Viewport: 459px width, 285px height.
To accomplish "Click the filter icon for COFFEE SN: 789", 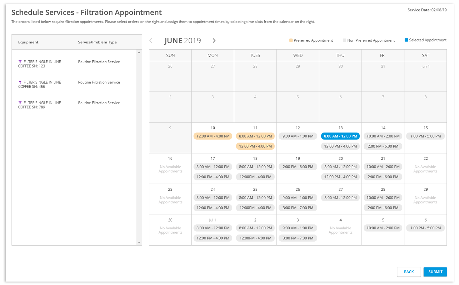I will (20, 103).
